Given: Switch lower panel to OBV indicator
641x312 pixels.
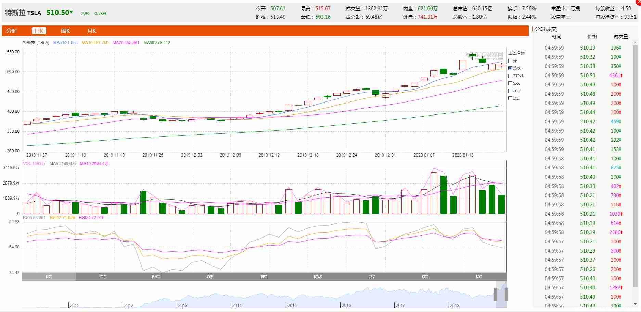Looking at the screenshot, I should (x=371, y=277).
